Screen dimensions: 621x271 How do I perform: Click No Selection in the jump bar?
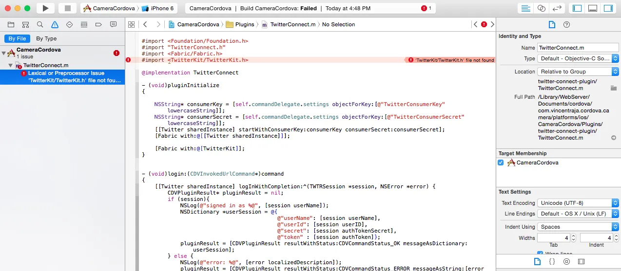pyautogui.click(x=338, y=24)
